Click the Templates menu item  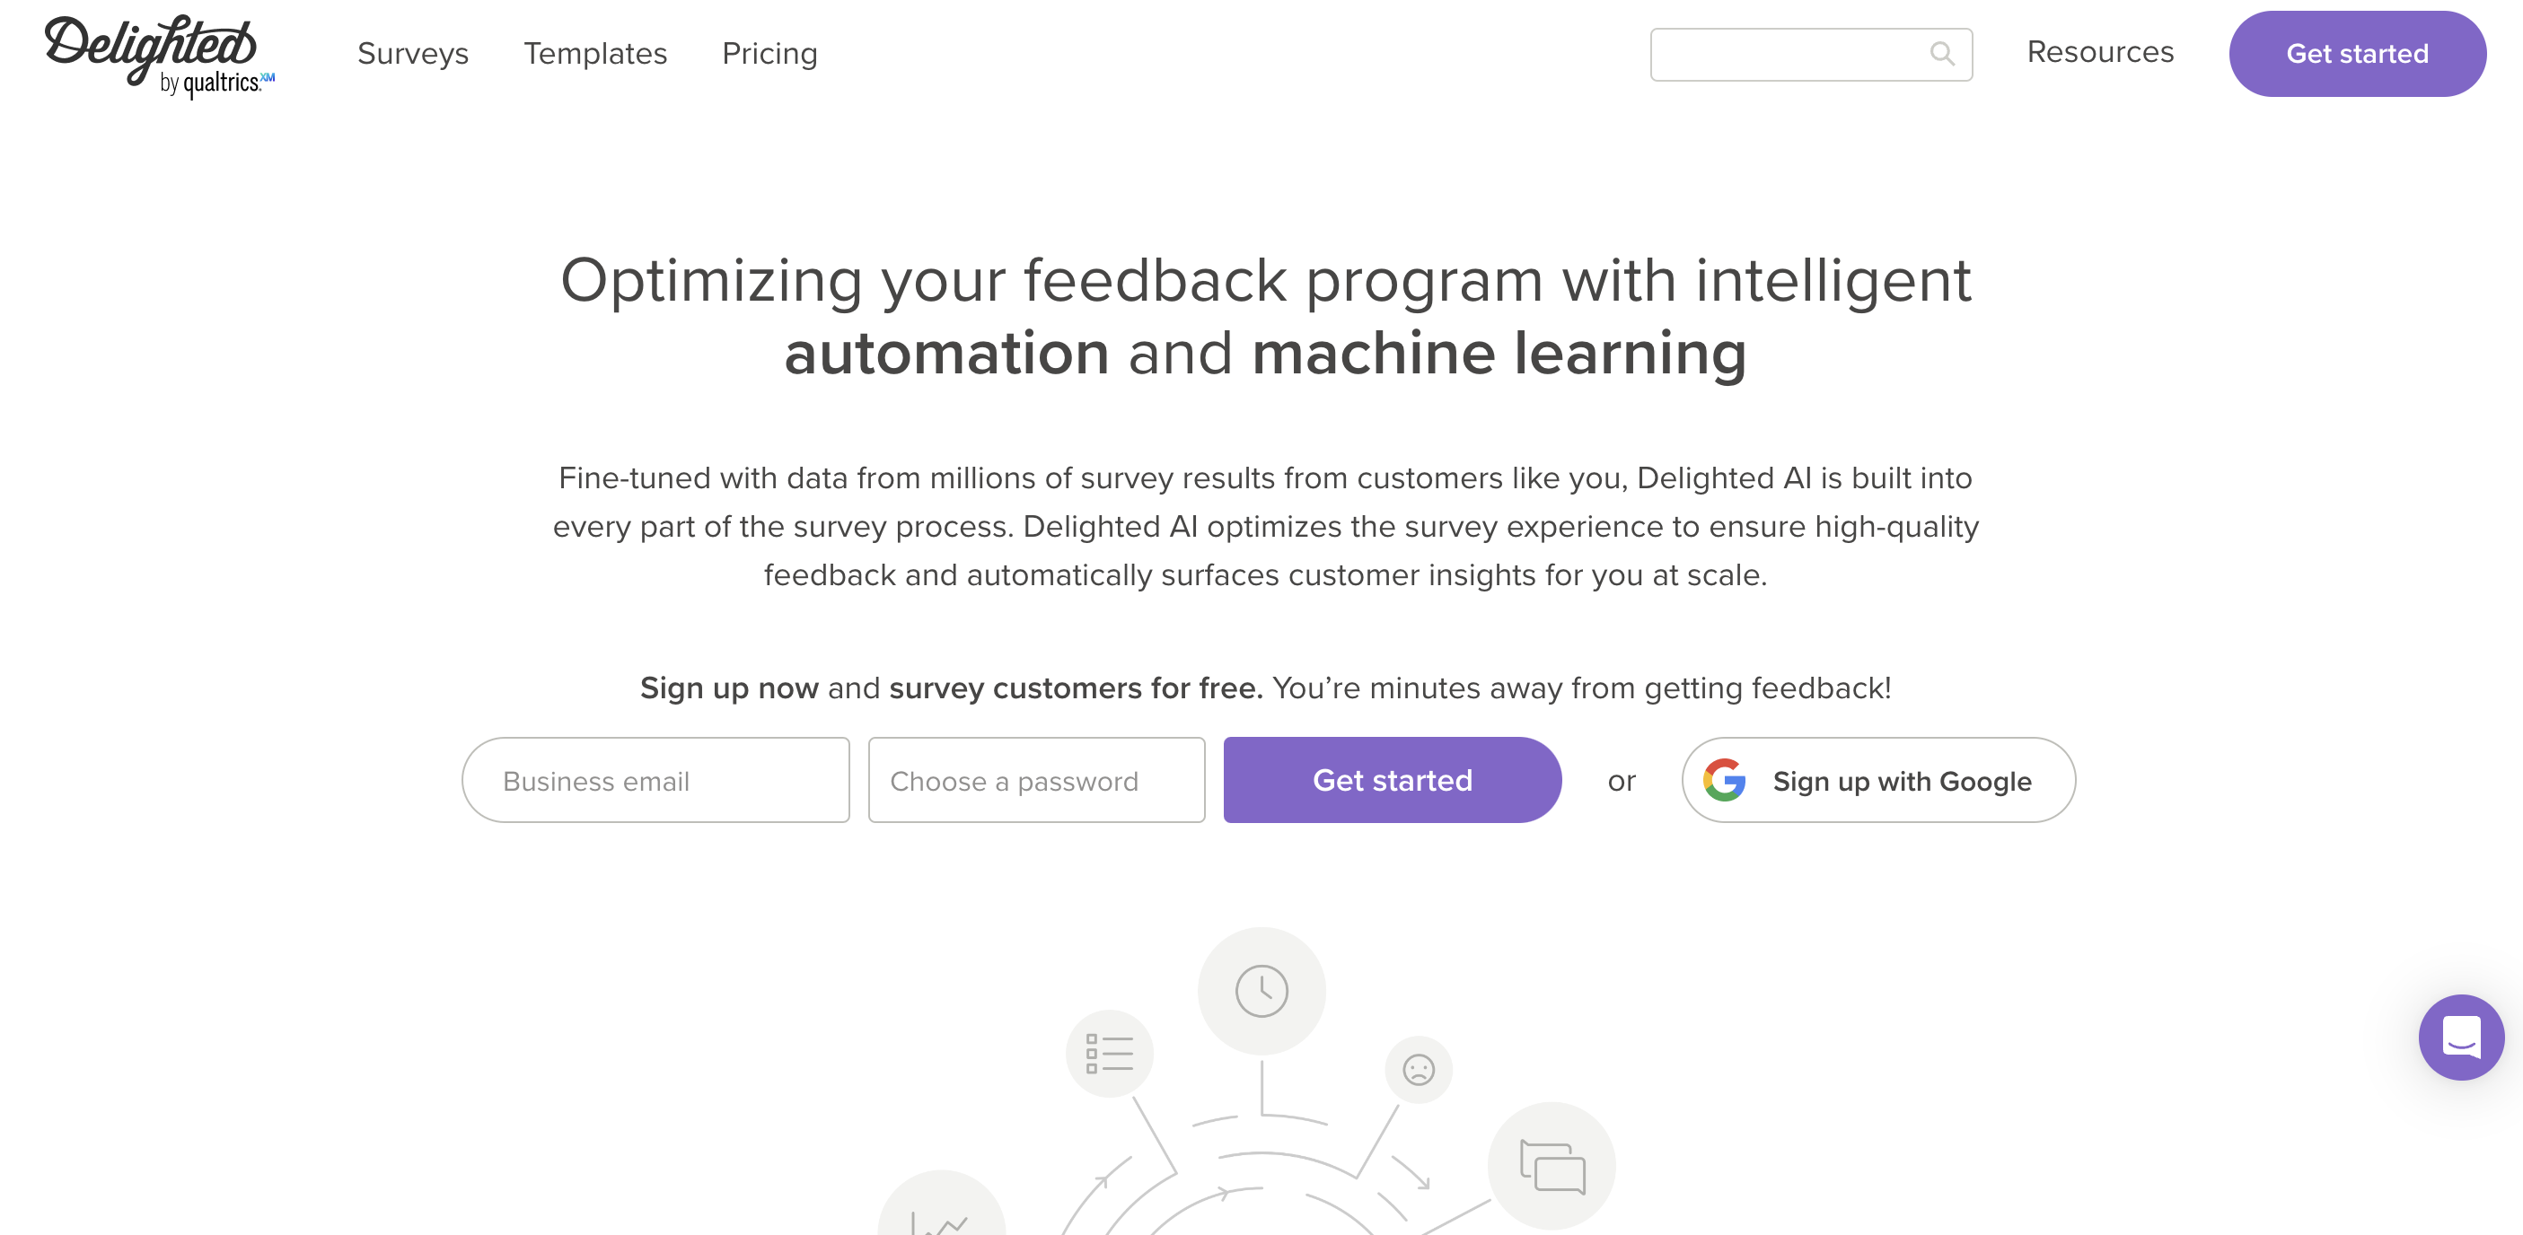point(595,53)
